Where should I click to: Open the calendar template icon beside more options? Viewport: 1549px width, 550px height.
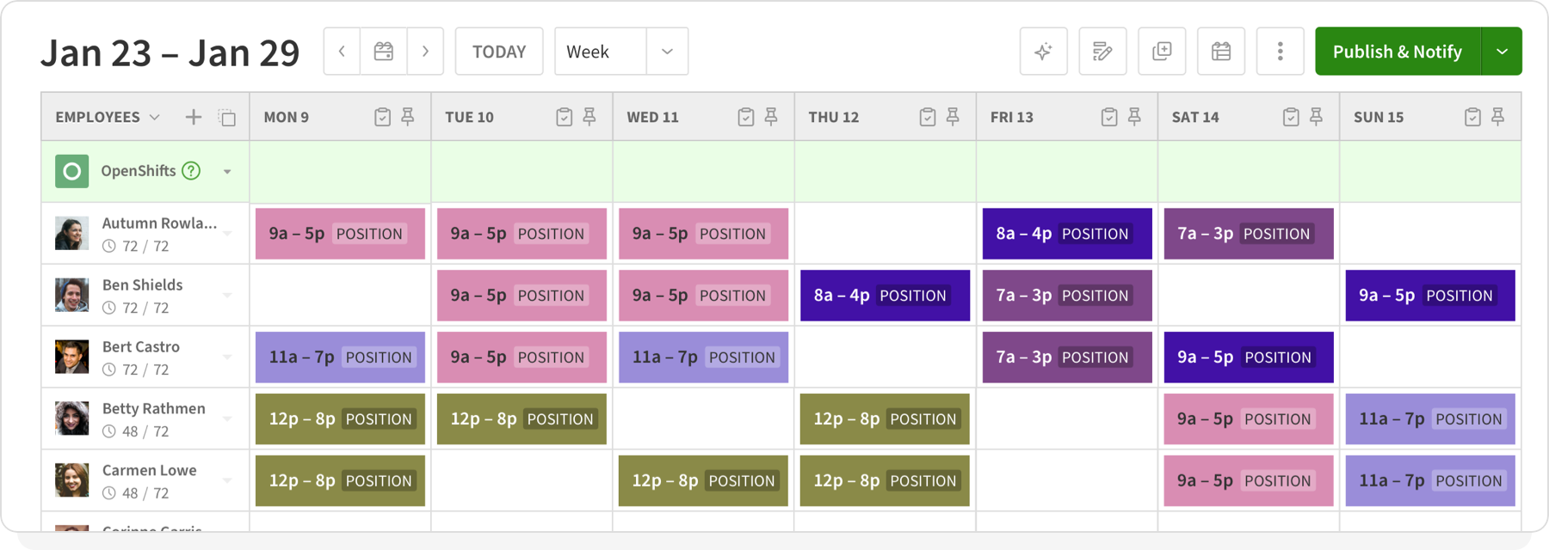pos(1220,52)
